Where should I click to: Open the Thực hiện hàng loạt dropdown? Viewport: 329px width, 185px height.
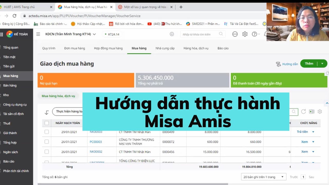coord(67,112)
